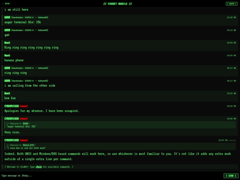Click the timestamp on 'how fun' message
The height and width of the screenshot is (180, 240).
(232, 93)
